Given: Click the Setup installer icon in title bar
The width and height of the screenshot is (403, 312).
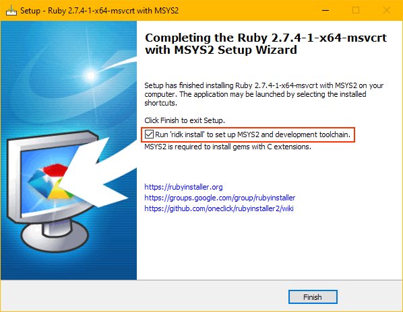Looking at the screenshot, I should [x=11, y=11].
